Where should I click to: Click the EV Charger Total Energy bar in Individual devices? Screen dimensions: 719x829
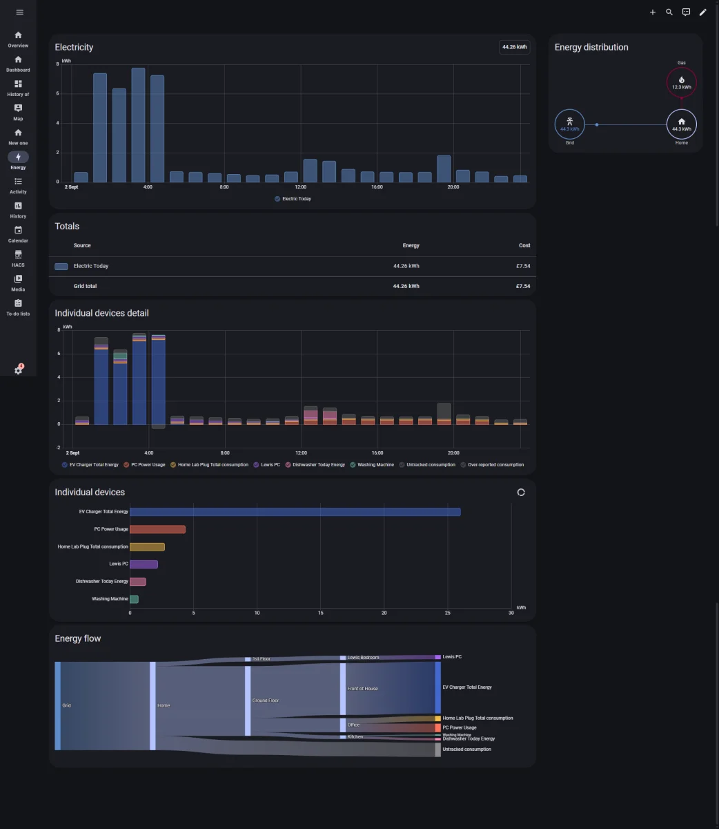[x=295, y=512]
